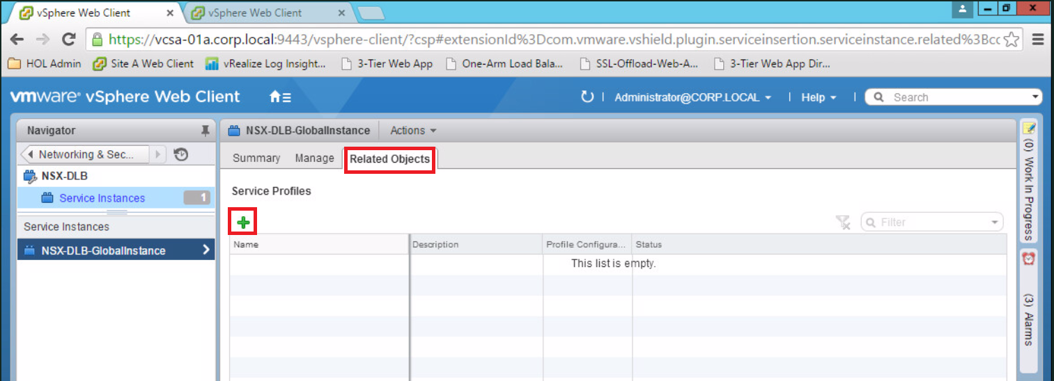Open 3-Tier Web App Dir bookmark

(x=772, y=63)
